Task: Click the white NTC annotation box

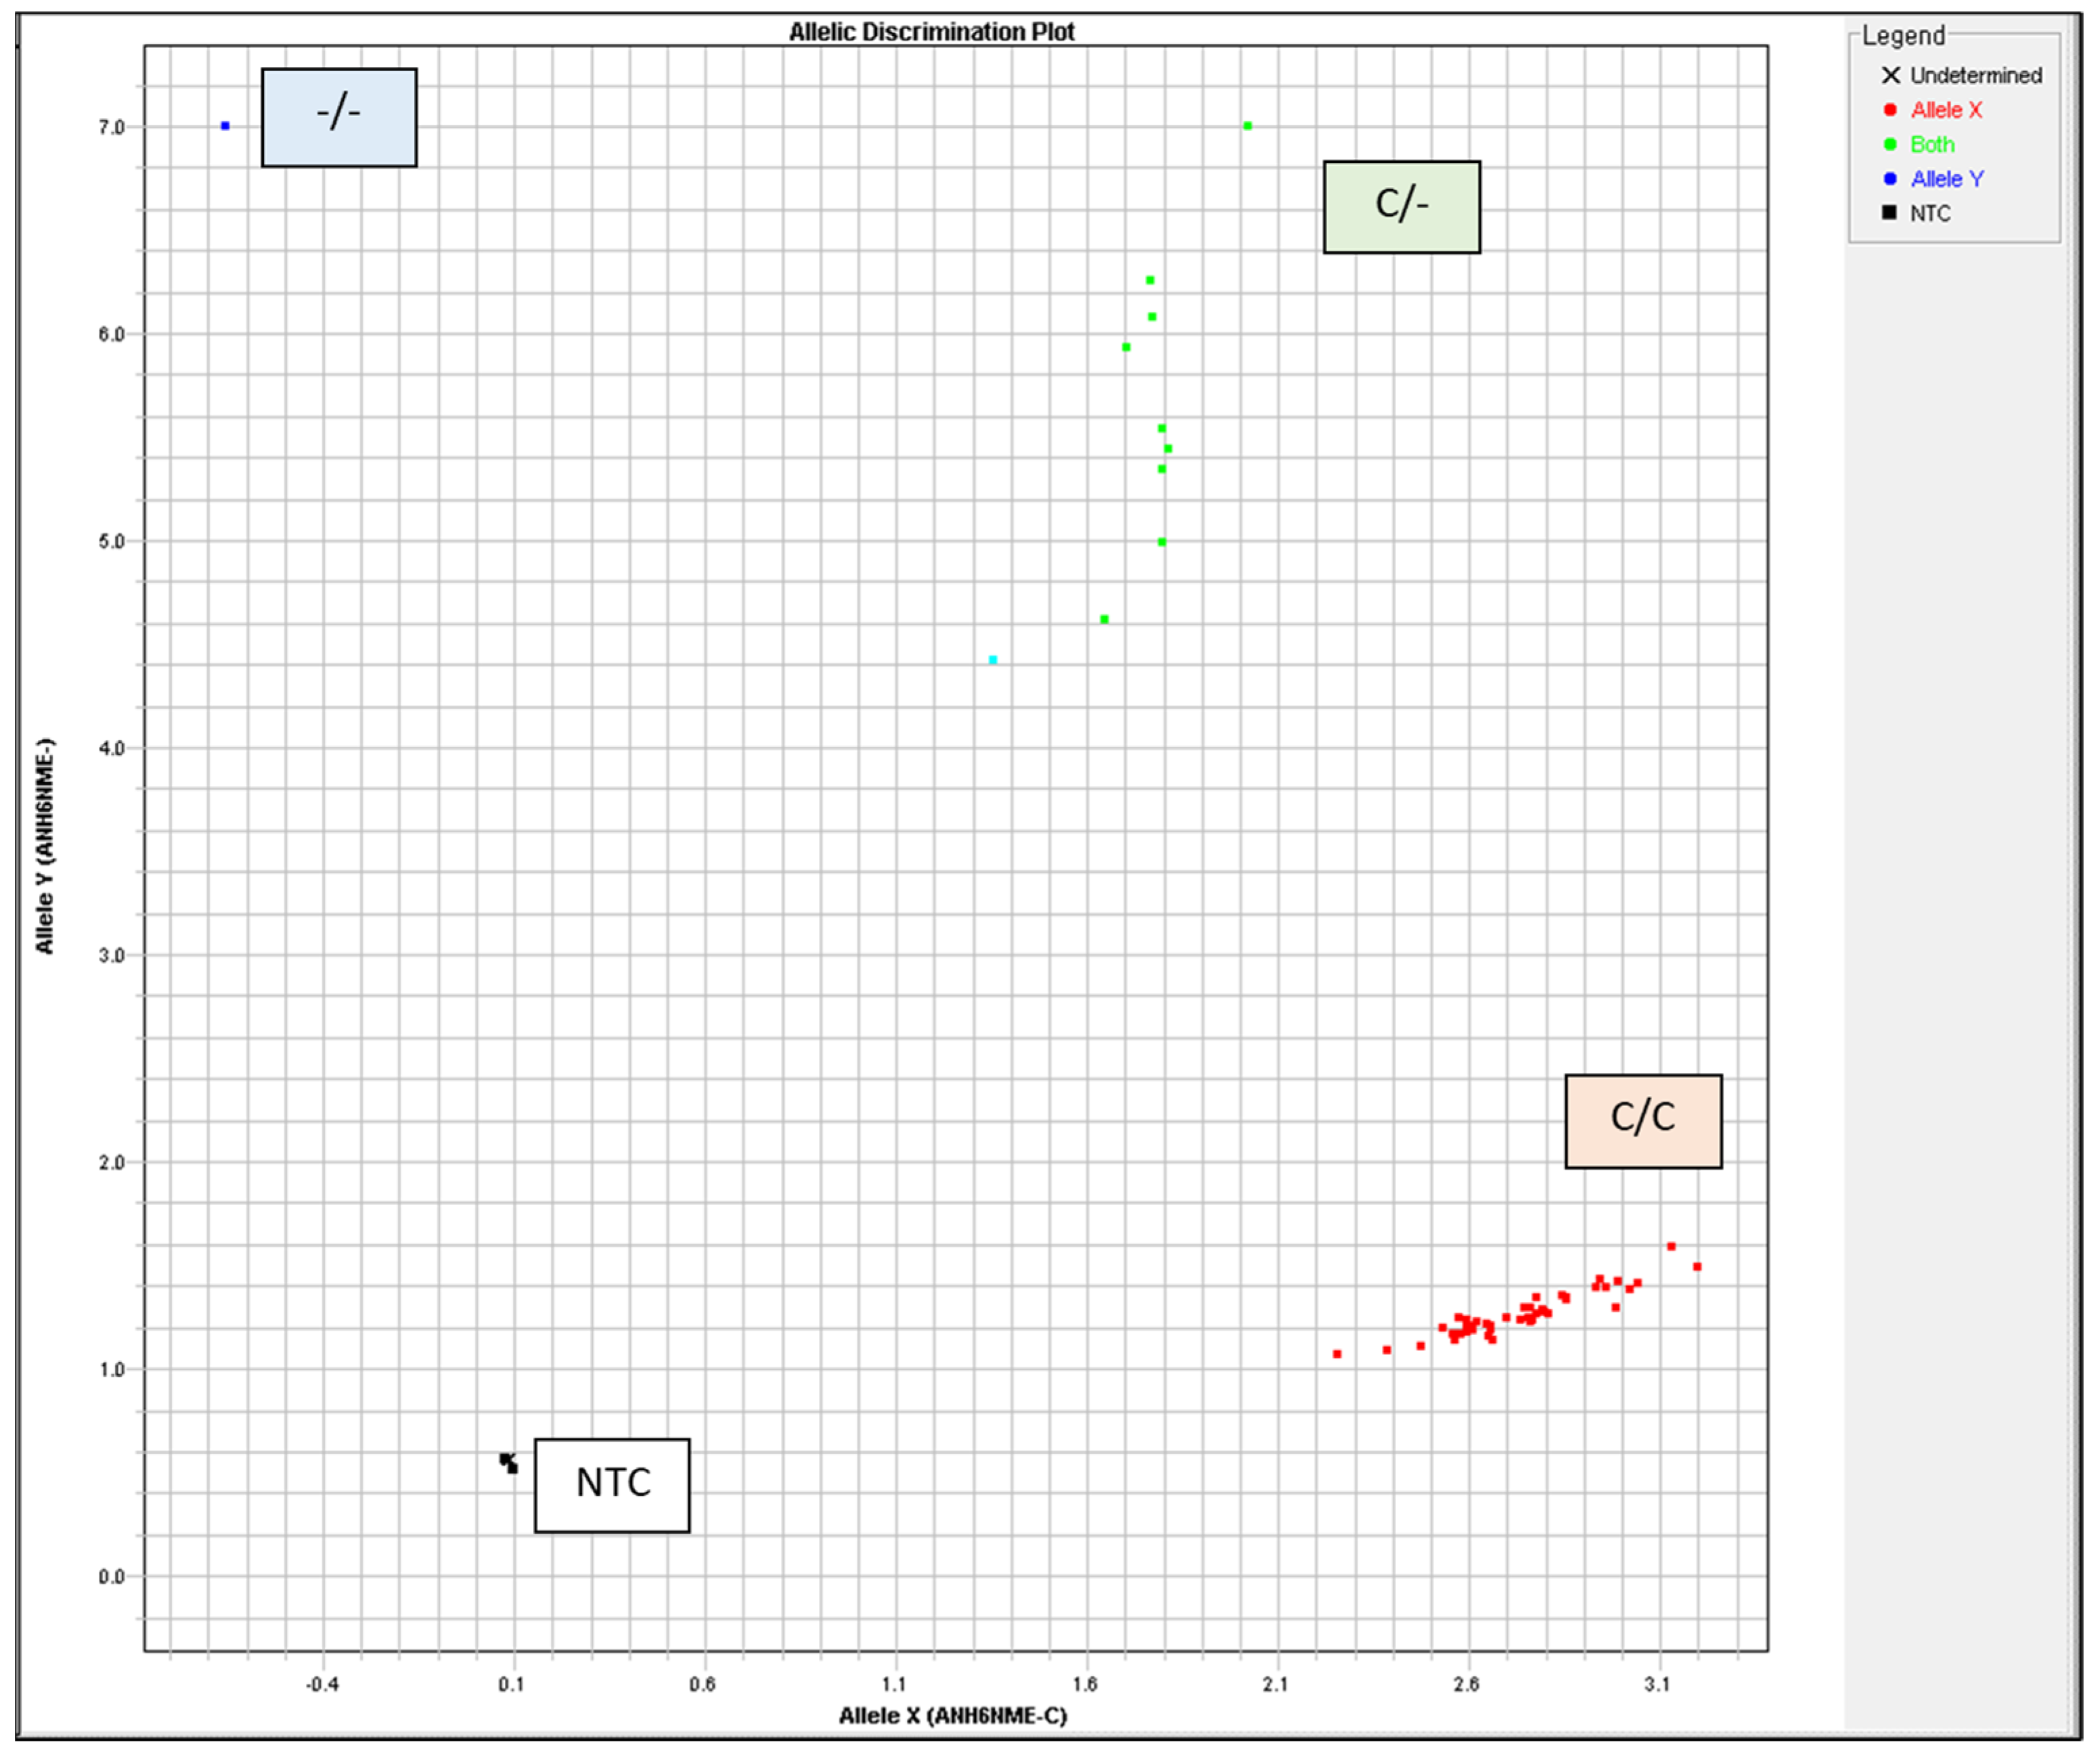Action: (612, 1484)
